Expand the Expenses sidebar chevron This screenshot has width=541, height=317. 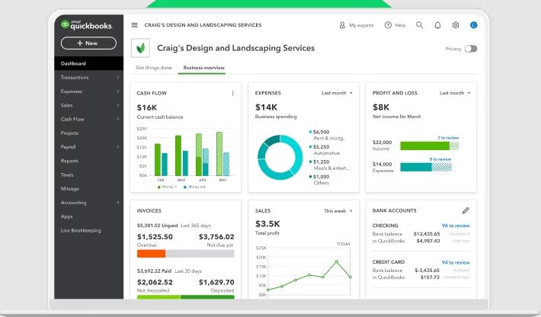click(x=118, y=91)
